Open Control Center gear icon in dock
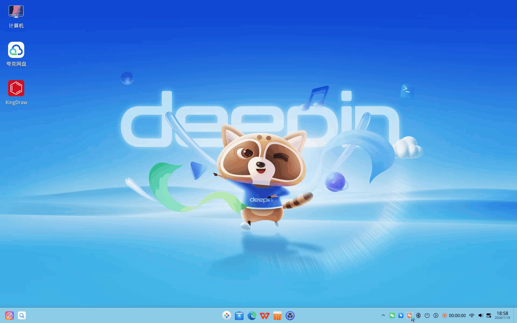The height and width of the screenshot is (323, 517). [290, 315]
